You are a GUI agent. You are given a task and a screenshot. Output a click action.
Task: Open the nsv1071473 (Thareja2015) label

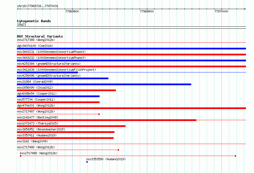pos(38,123)
